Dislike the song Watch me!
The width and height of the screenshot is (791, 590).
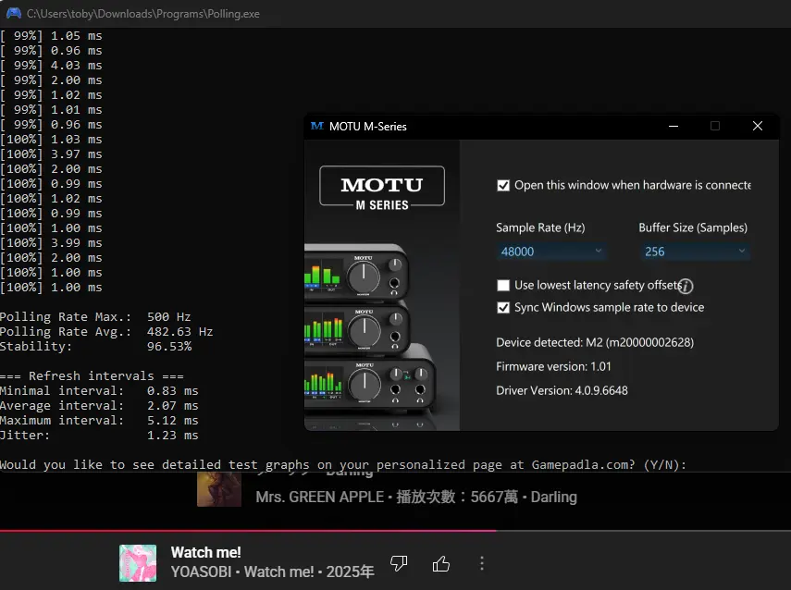(399, 563)
